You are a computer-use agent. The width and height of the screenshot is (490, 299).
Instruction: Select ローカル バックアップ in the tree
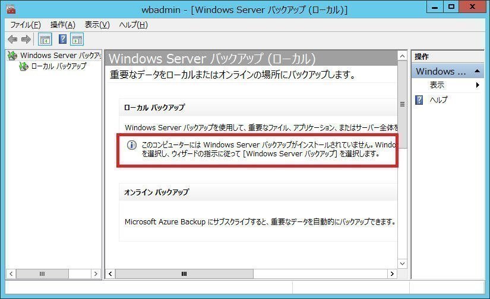(x=59, y=66)
